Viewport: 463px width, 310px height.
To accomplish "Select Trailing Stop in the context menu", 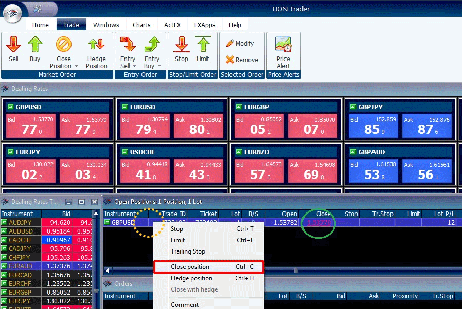I will 208,251.
